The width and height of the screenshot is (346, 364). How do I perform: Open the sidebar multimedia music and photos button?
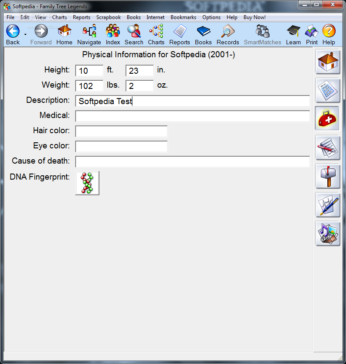click(x=328, y=234)
